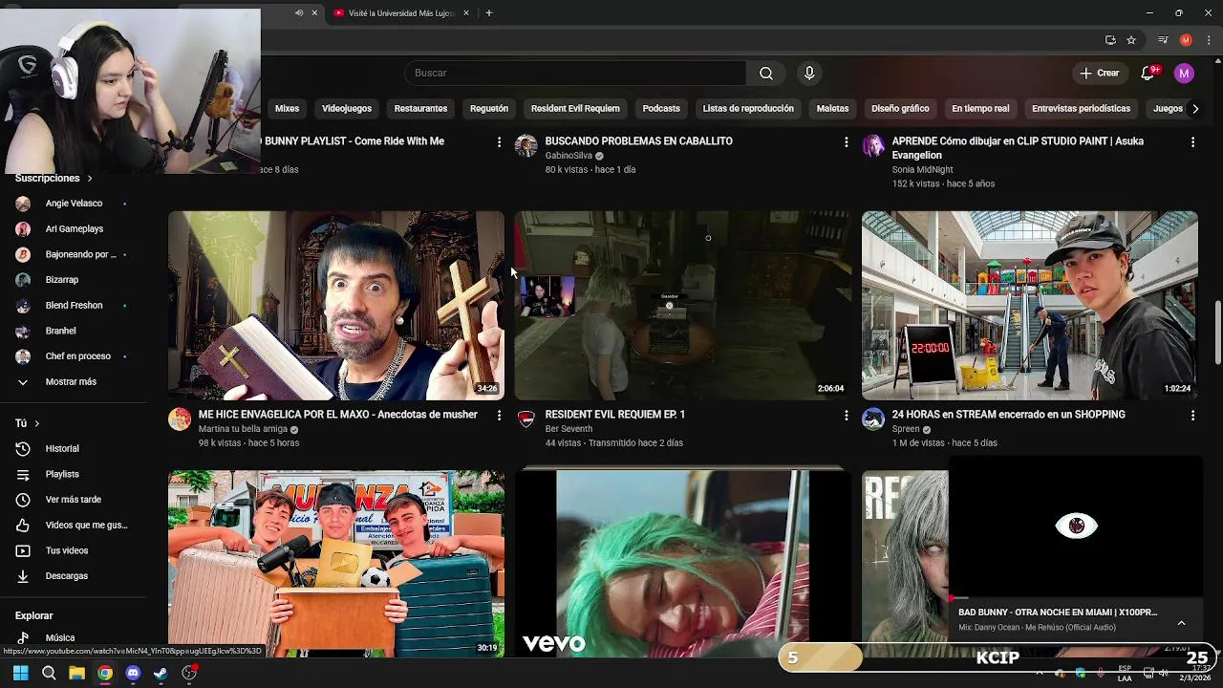1223x688 pixels.
Task: Open Branhel channel
Action: point(72,331)
